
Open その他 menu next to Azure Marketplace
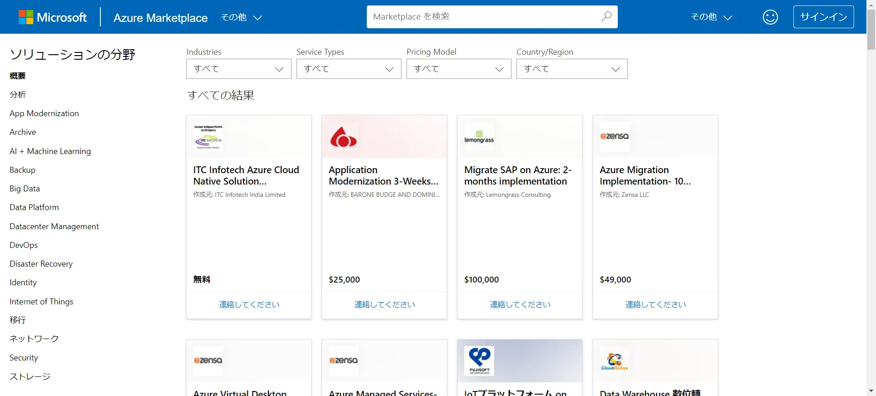241,17
